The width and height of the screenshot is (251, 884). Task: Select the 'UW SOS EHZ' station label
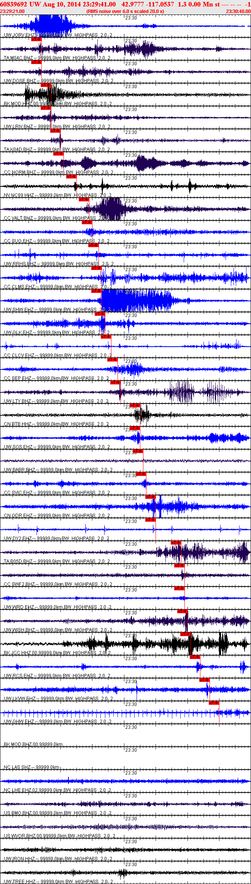tap(18, 447)
